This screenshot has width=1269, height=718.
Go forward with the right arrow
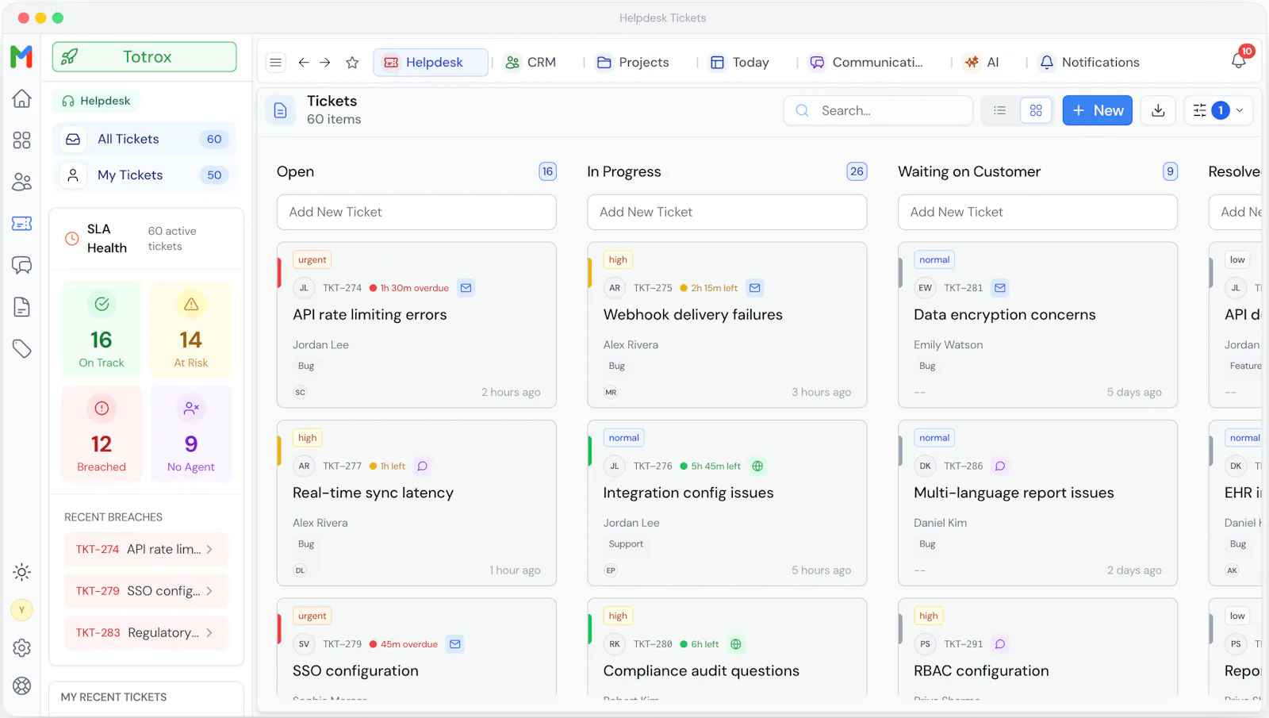pos(325,63)
